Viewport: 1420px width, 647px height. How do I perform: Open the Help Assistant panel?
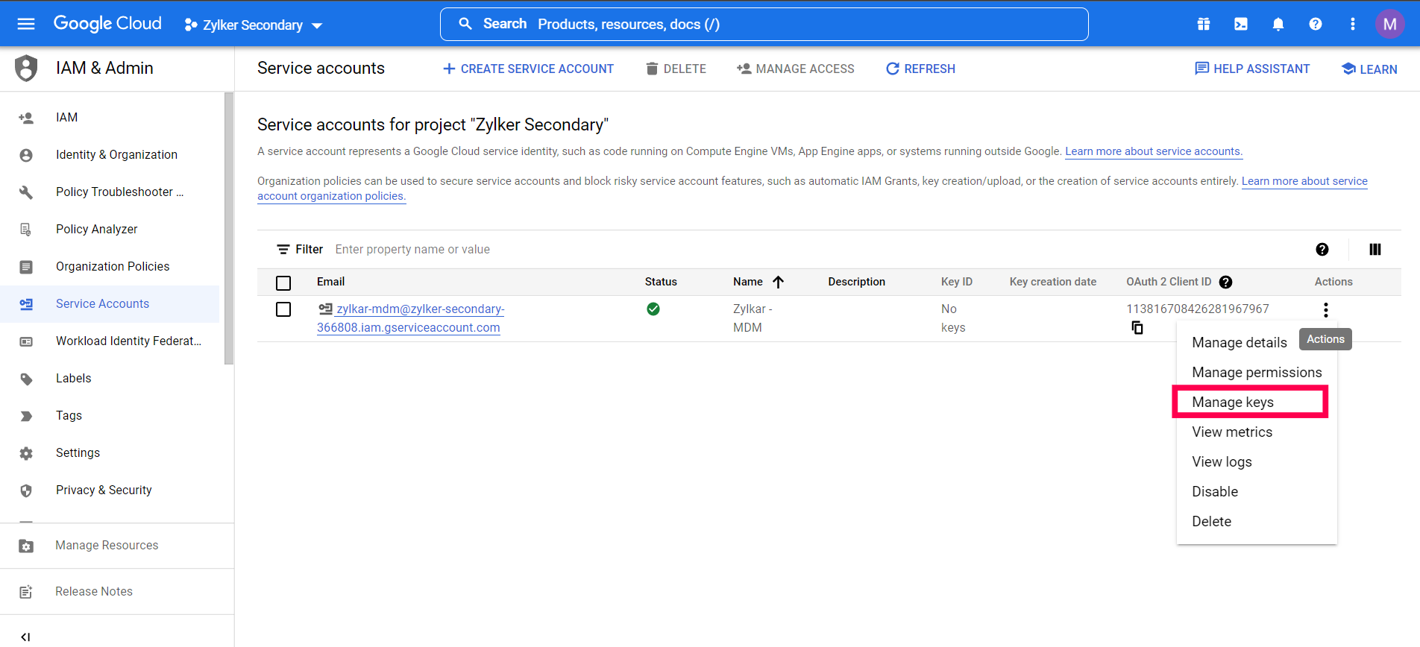coord(1252,69)
